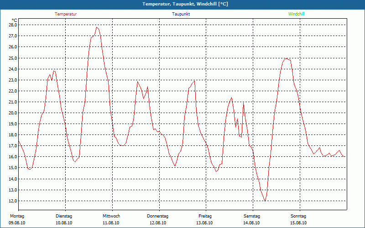The image size is (365, 228).
Task: Click the date 13.08.10
Action: coord(204,223)
